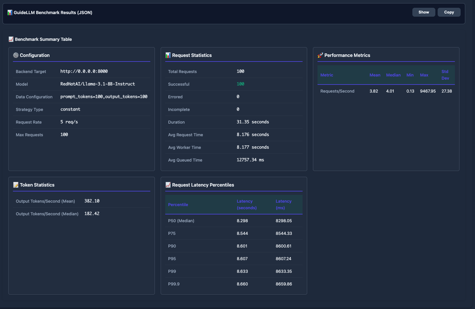Click the notepad icon in Token Statistics header
475x309 pixels.
16,185
